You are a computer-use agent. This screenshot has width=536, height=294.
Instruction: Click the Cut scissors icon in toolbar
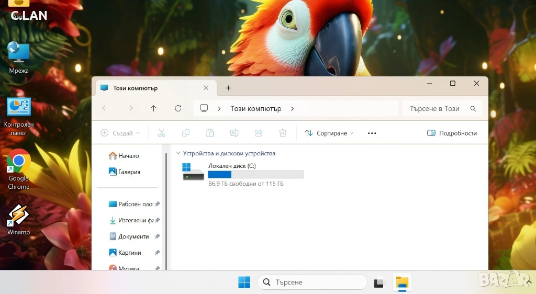(x=161, y=133)
